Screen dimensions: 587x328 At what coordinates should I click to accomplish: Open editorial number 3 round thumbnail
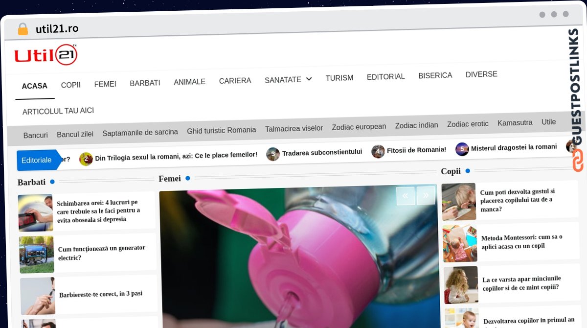click(273, 154)
